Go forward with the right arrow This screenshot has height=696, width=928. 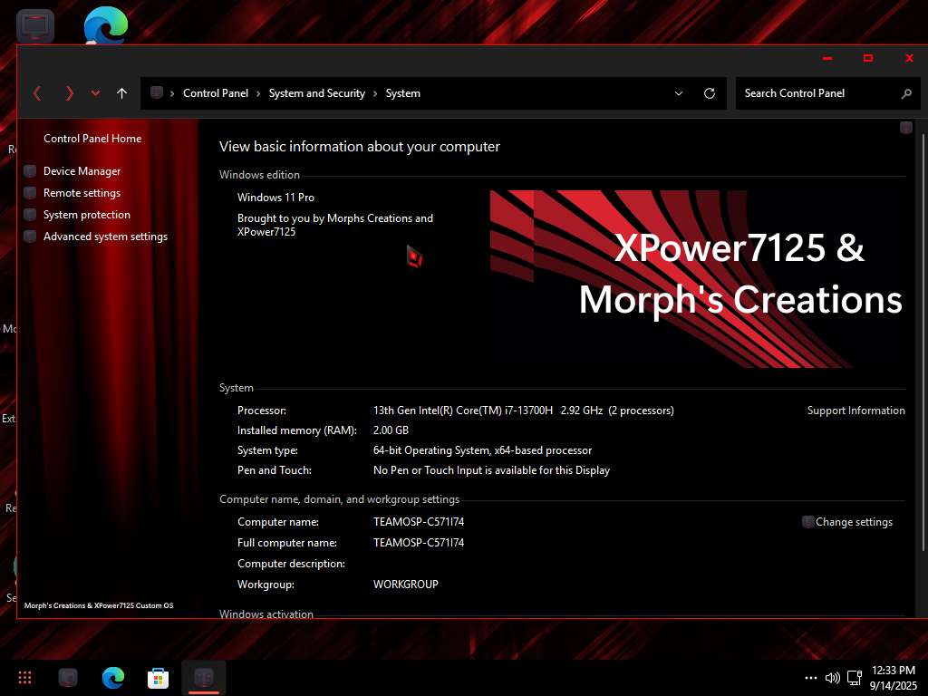69,93
